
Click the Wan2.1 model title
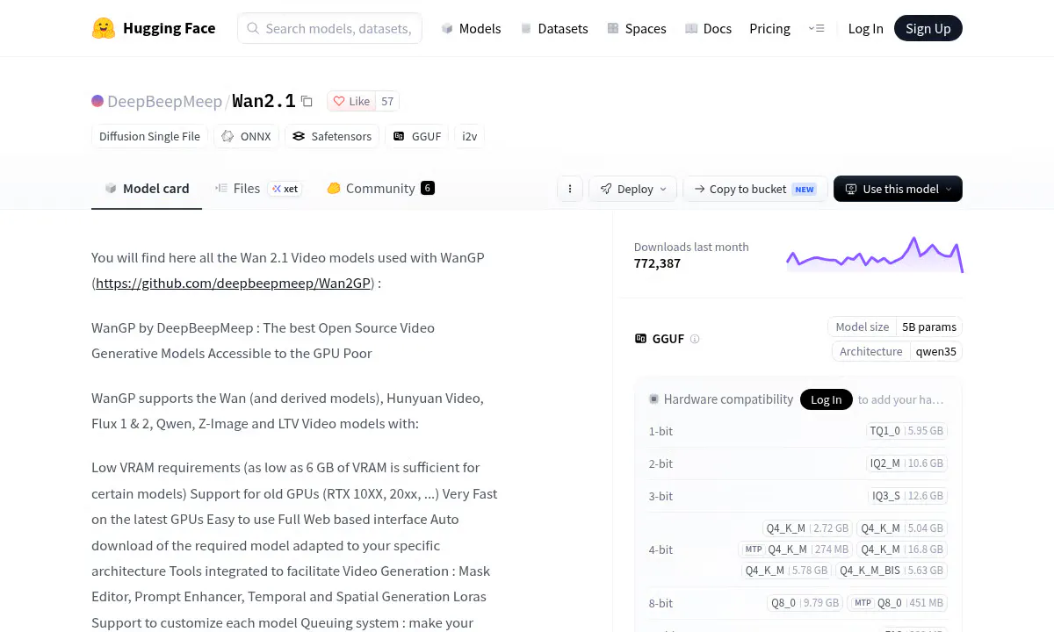(263, 101)
